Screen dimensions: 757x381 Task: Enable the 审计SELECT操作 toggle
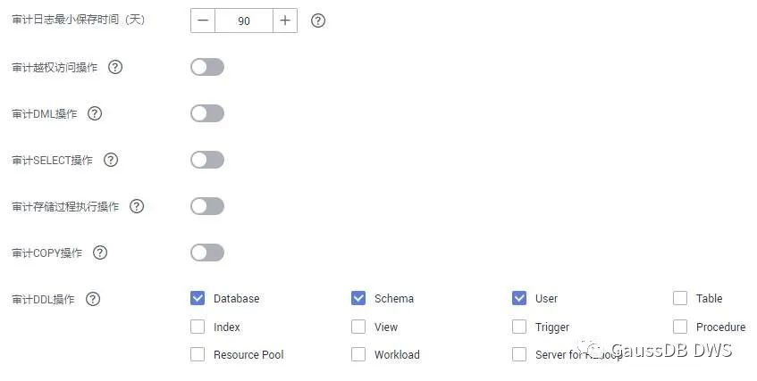pos(207,160)
